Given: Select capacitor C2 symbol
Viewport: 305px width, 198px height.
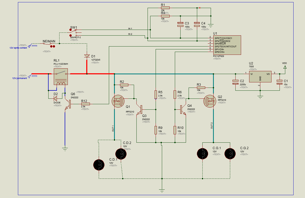Looking at the screenshot, I should coord(235,82).
